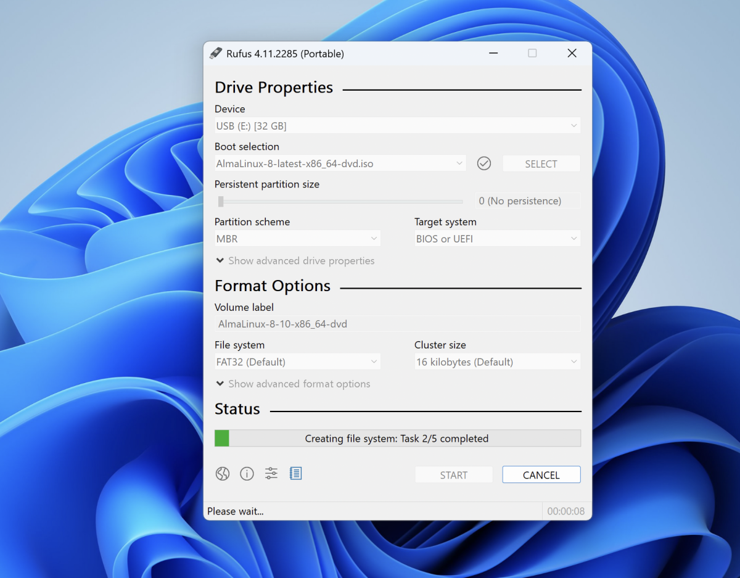Open the Partition scheme MBR dropdown
Image resolution: width=740 pixels, height=578 pixels.
(297, 239)
